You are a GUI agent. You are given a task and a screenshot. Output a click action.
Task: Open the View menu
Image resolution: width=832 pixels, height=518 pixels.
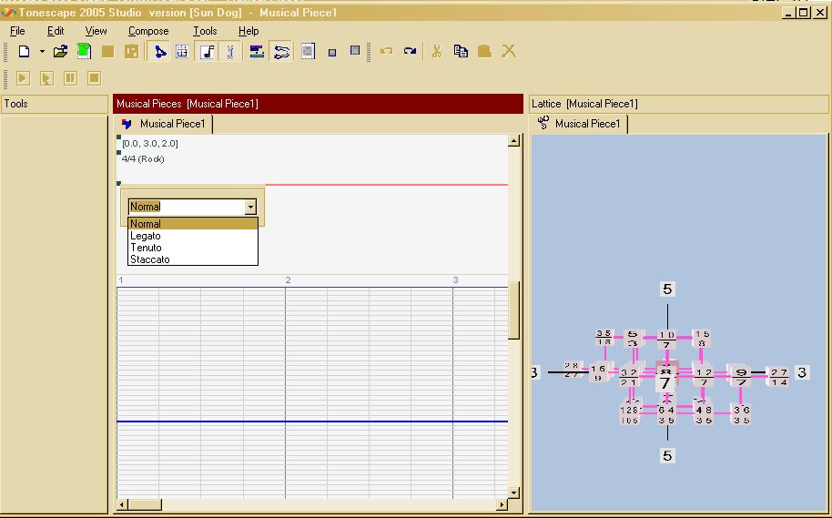point(96,31)
